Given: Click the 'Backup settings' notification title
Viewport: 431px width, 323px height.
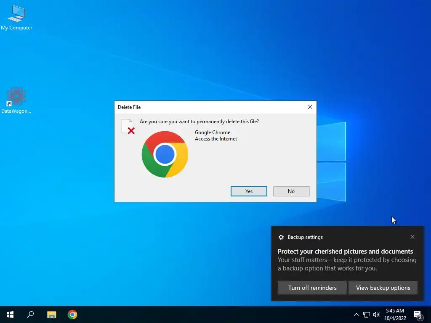Looking at the screenshot, I should (x=305, y=237).
